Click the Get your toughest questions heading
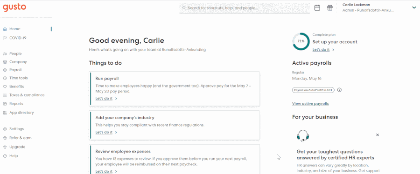420x174 pixels. coord(336,154)
